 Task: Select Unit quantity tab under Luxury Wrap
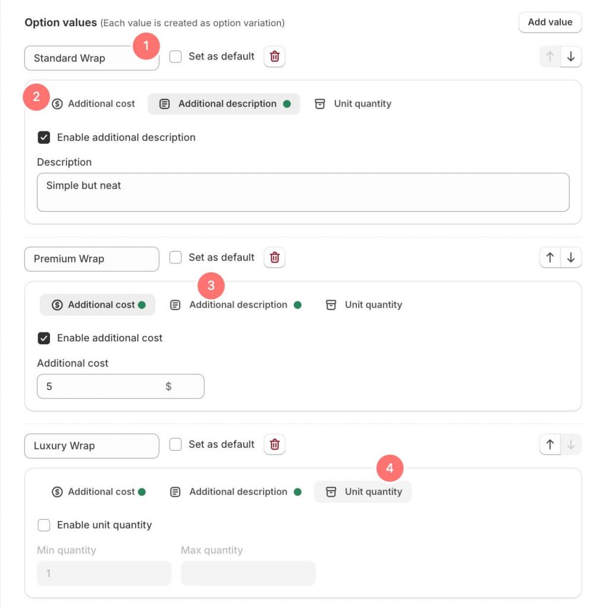tap(363, 492)
